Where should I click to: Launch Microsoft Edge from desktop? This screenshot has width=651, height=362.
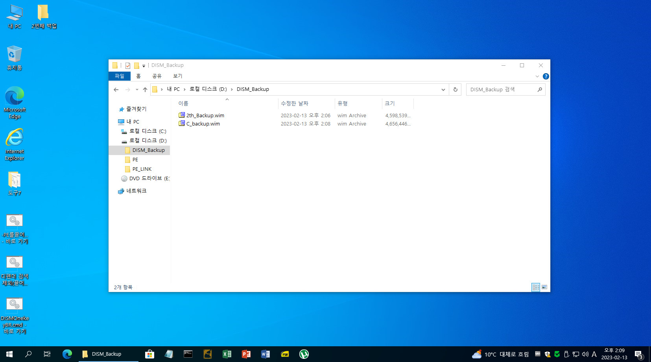pos(15,103)
